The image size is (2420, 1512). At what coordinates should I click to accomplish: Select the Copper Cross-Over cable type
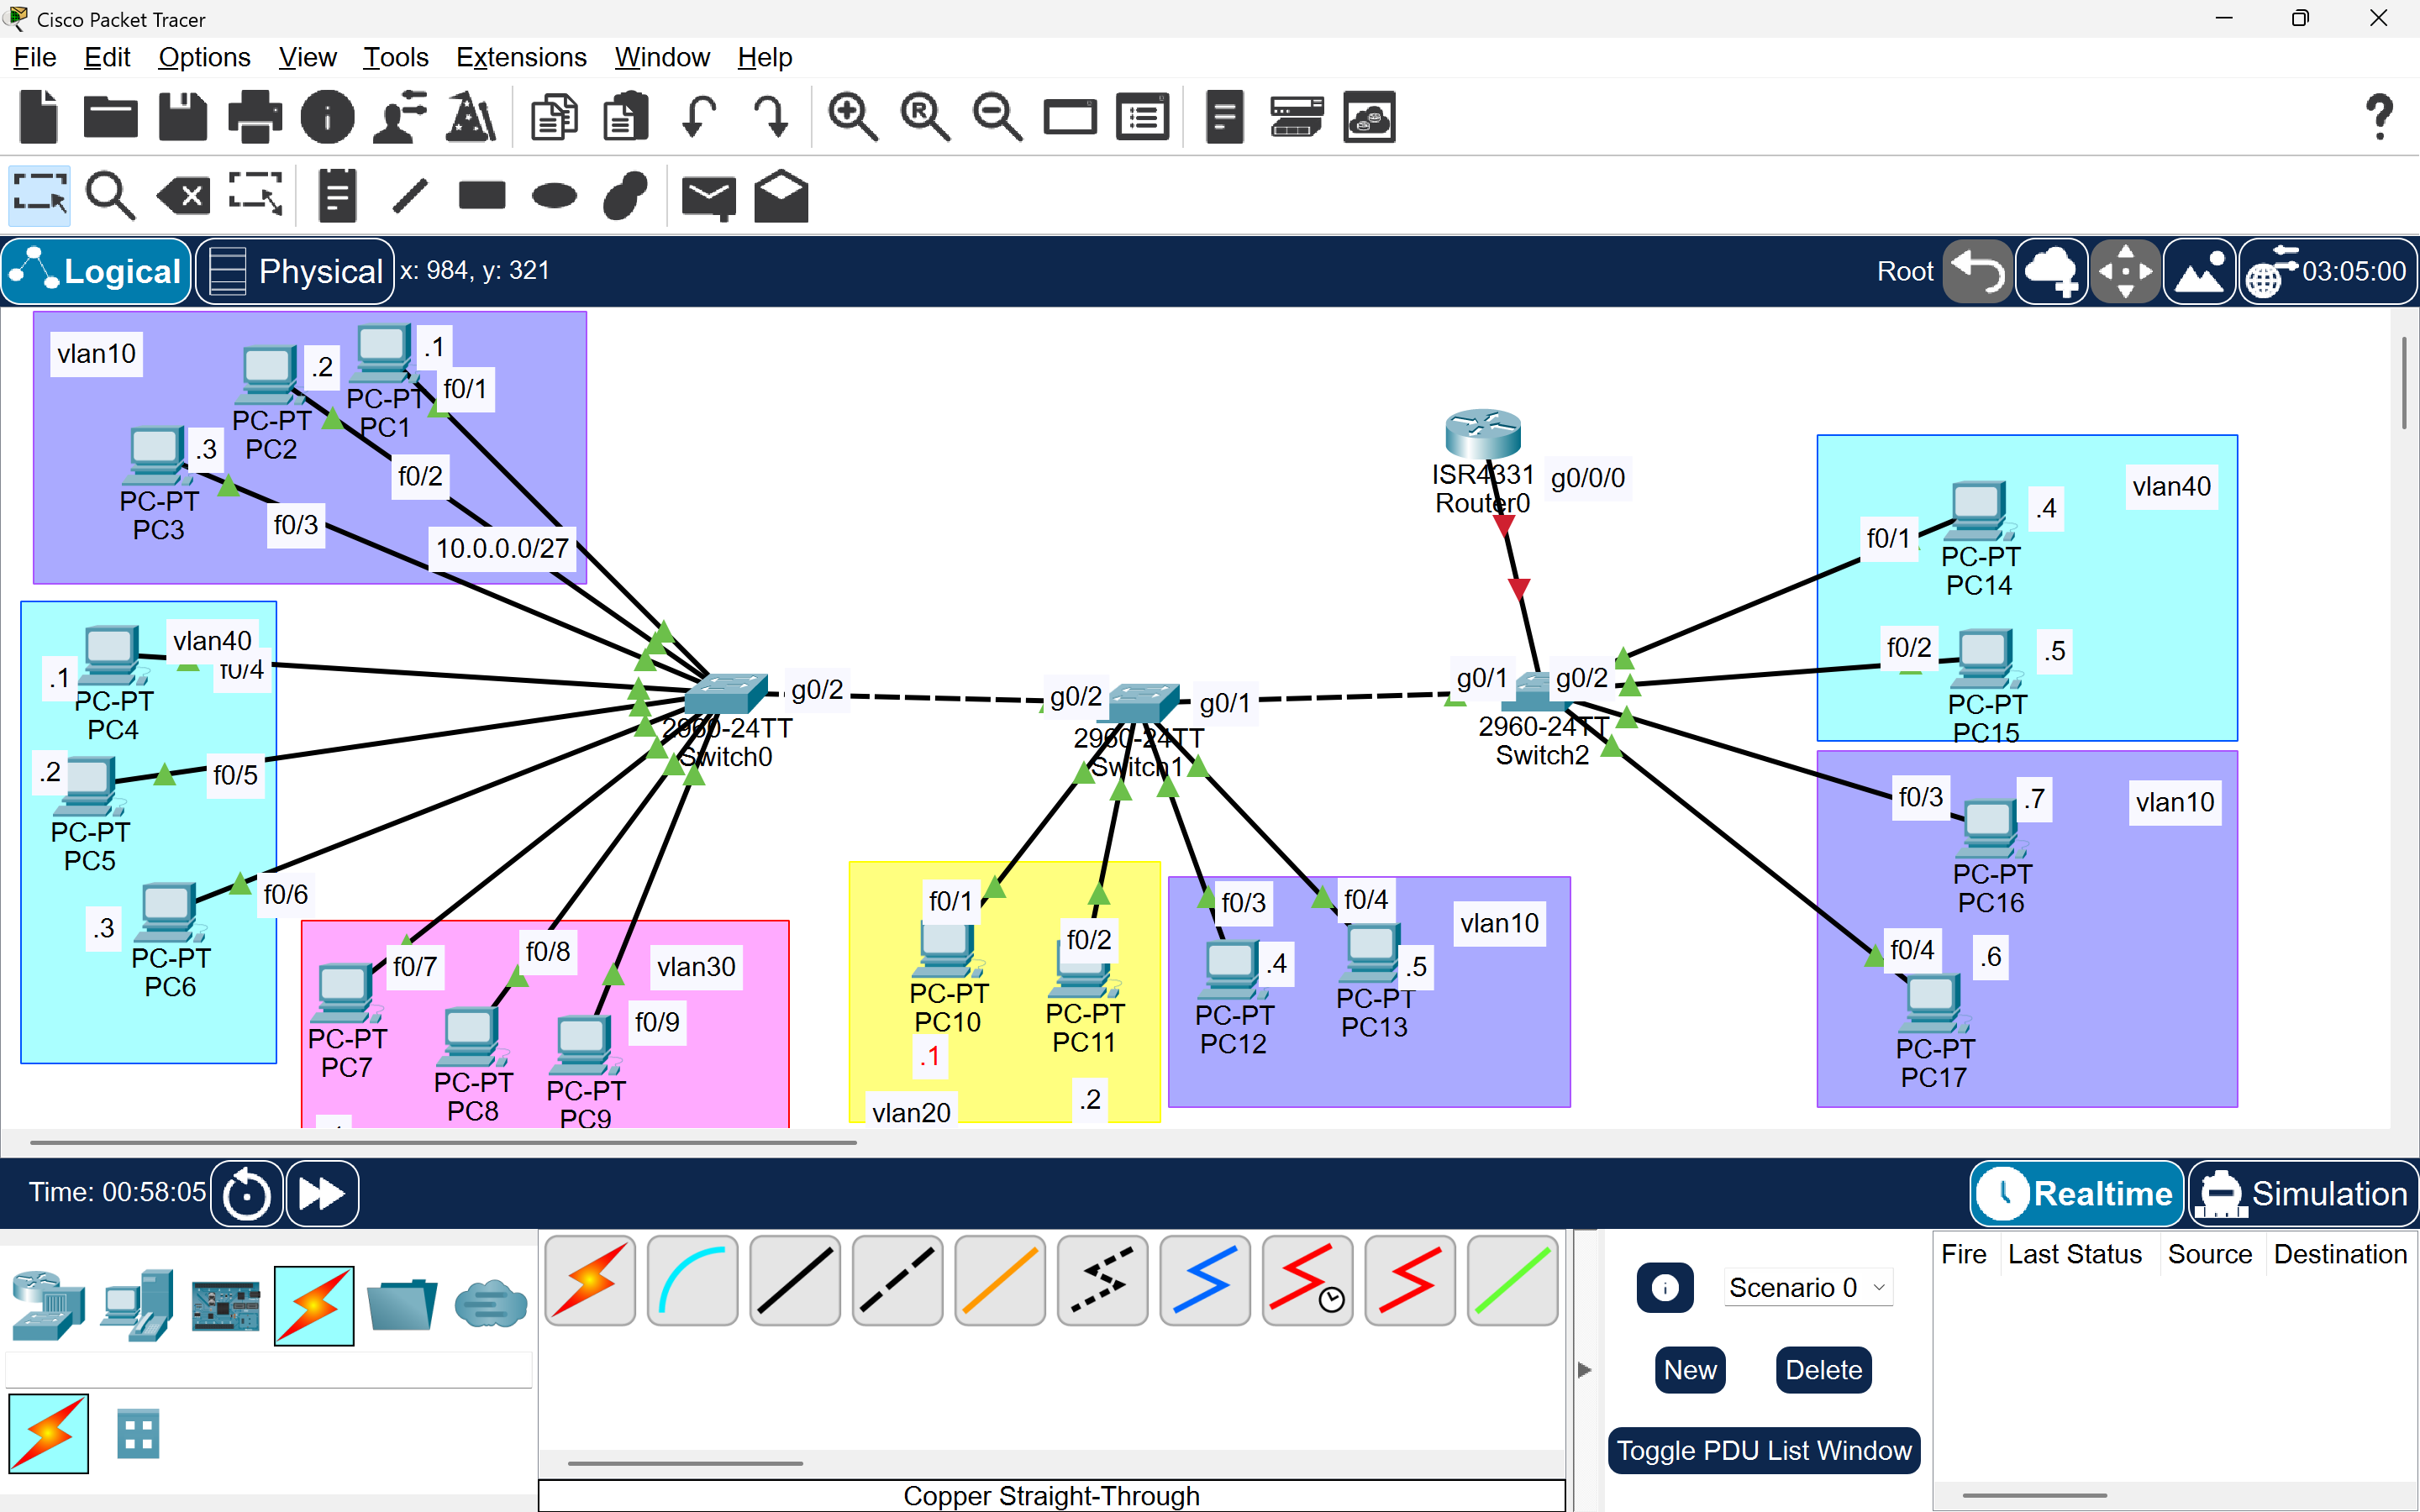[896, 1281]
